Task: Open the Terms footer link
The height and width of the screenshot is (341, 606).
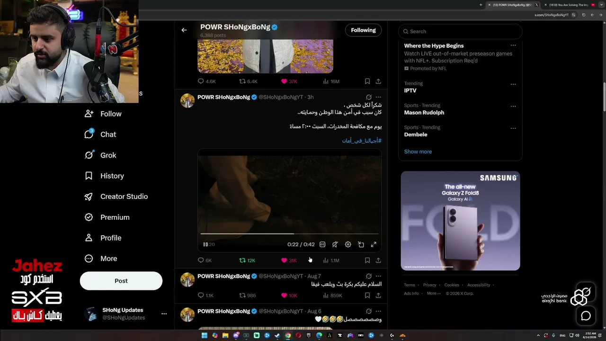Action: coord(410,285)
